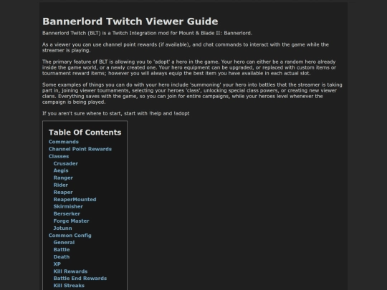The height and width of the screenshot is (290, 387).
Task: Jump to General config link
Action: 64,243
